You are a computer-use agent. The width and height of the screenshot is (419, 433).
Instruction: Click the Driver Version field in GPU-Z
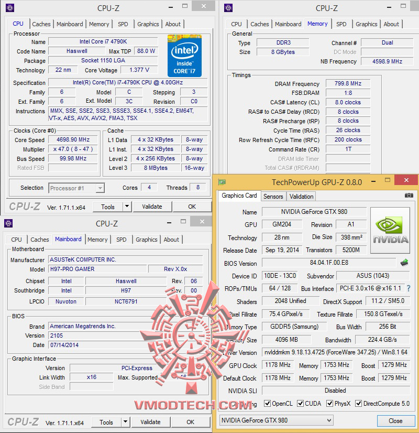coord(336,352)
